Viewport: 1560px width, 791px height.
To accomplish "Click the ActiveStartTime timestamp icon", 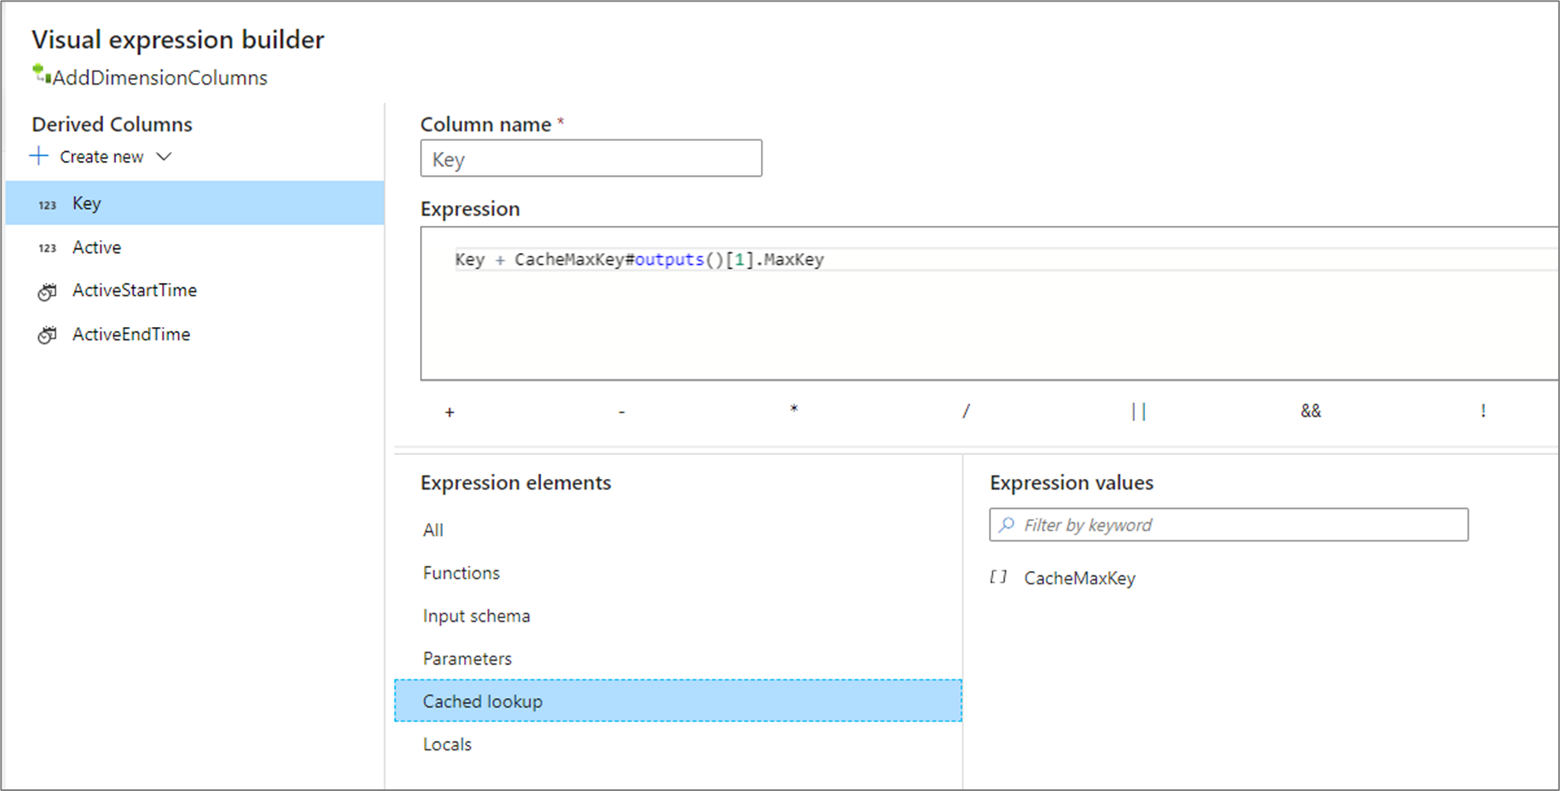I will click(x=47, y=291).
